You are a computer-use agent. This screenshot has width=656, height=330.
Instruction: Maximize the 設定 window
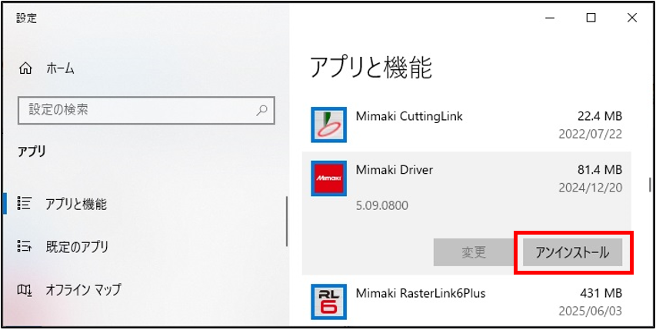click(x=591, y=18)
